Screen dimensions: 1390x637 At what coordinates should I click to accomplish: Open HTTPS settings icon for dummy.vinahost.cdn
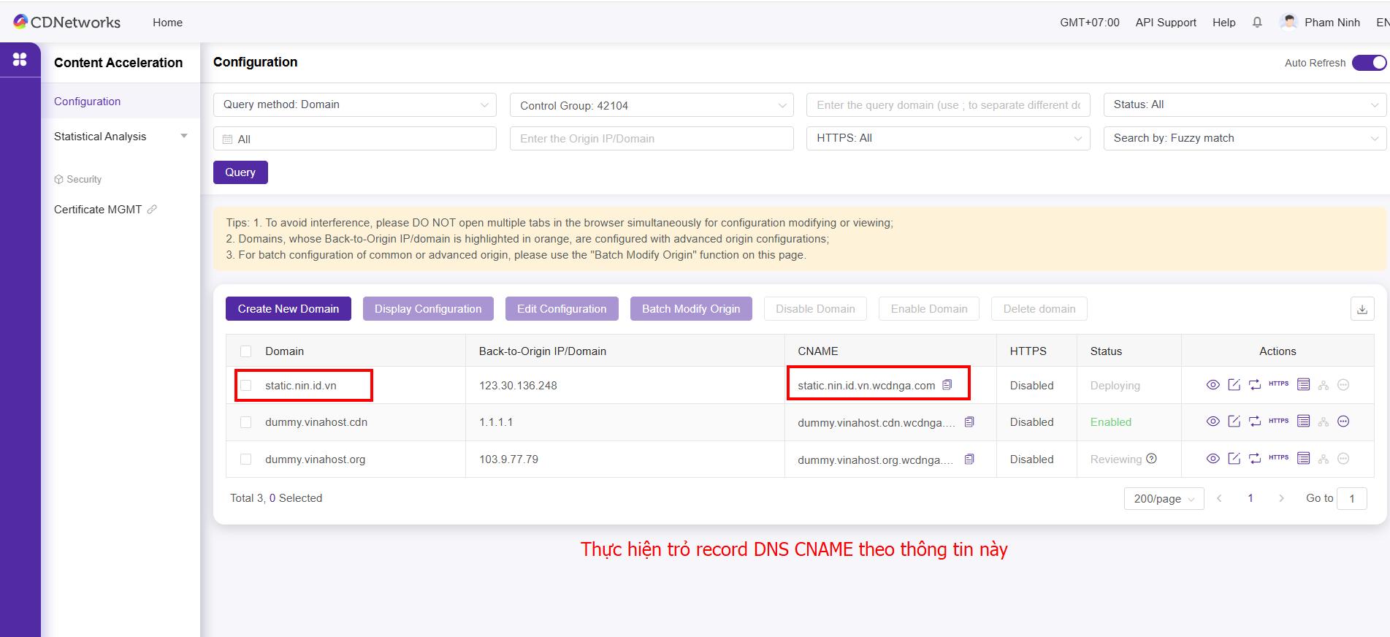point(1278,421)
